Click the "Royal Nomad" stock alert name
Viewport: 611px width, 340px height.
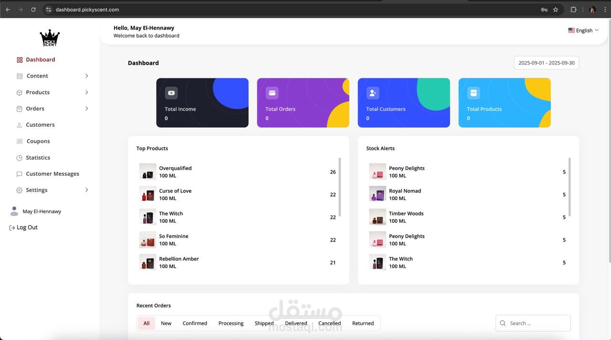405,191
